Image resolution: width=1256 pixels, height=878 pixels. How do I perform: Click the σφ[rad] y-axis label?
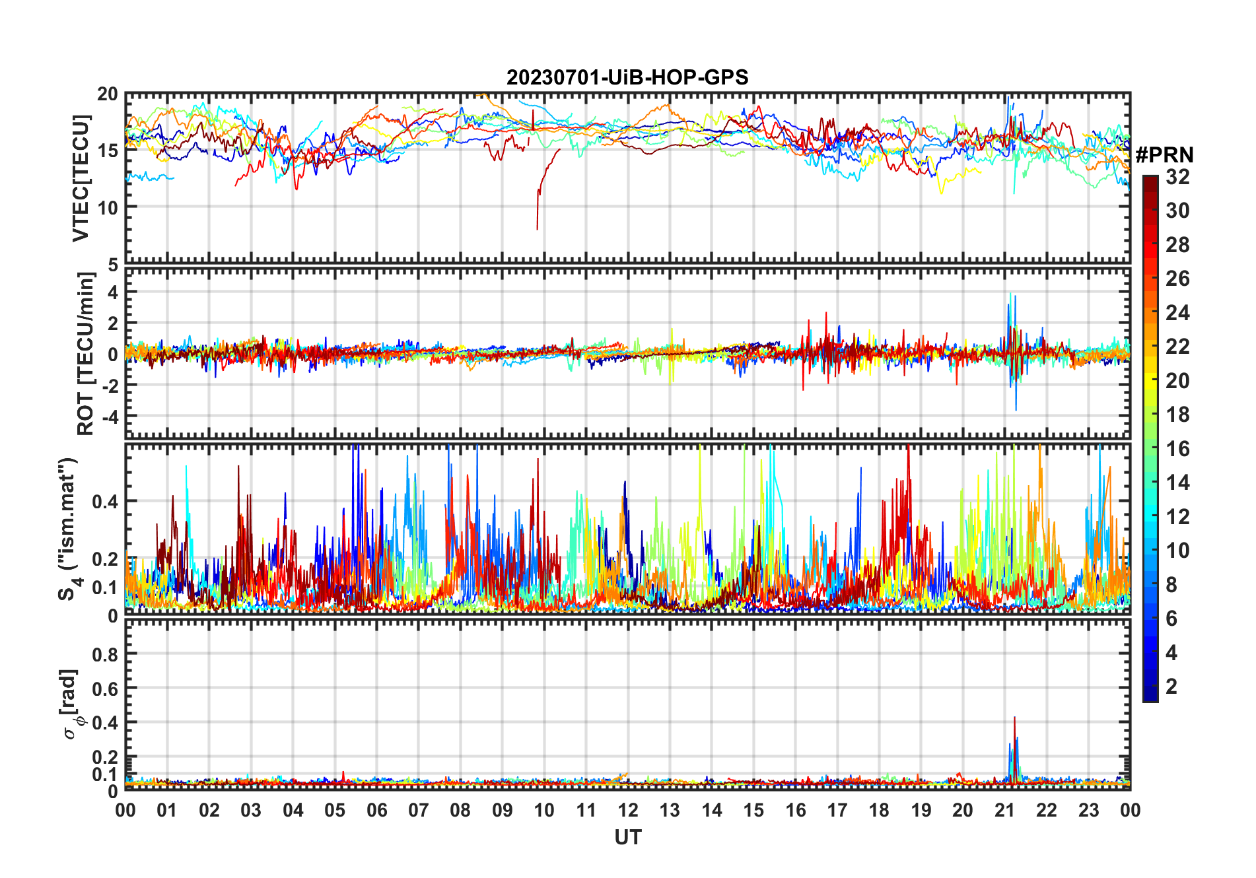pyautogui.click(x=71, y=704)
